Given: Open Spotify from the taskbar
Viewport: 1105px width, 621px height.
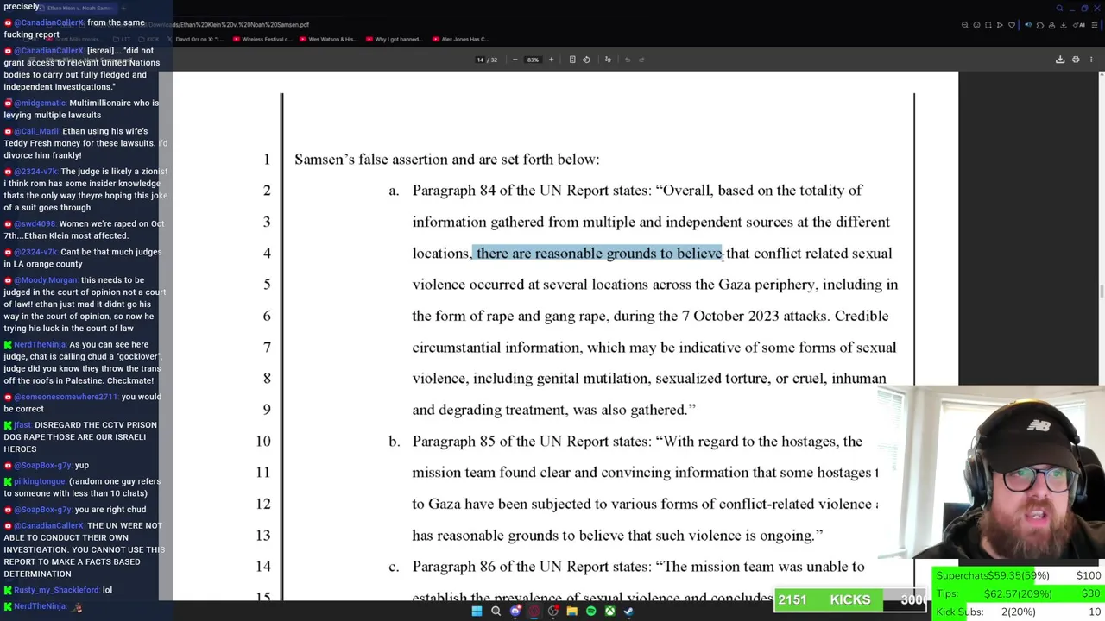Looking at the screenshot, I should pos(590,612).
